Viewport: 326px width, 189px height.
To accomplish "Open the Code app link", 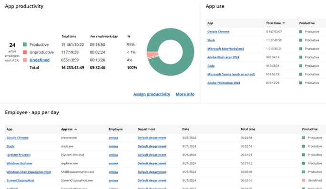I will [x=211, y=66].
